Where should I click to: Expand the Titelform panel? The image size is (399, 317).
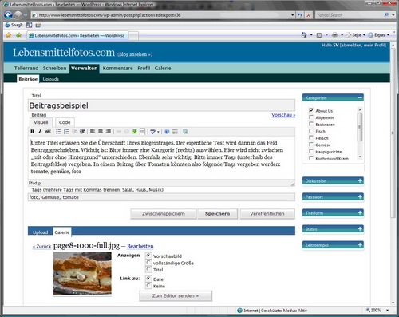(x=360, y=212)
